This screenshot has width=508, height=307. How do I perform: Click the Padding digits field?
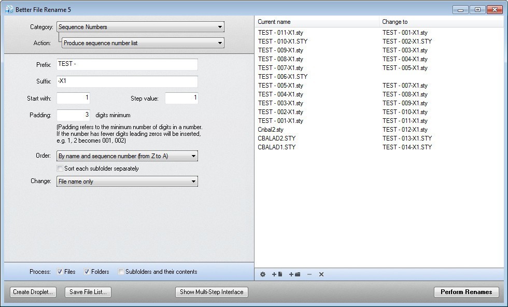click(73, 115)
